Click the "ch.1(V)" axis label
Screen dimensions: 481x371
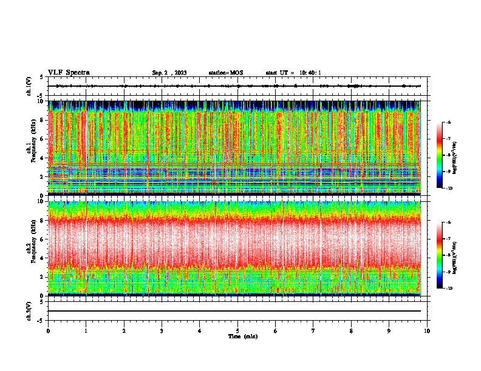pyautogui.click(x=29, y=86)
